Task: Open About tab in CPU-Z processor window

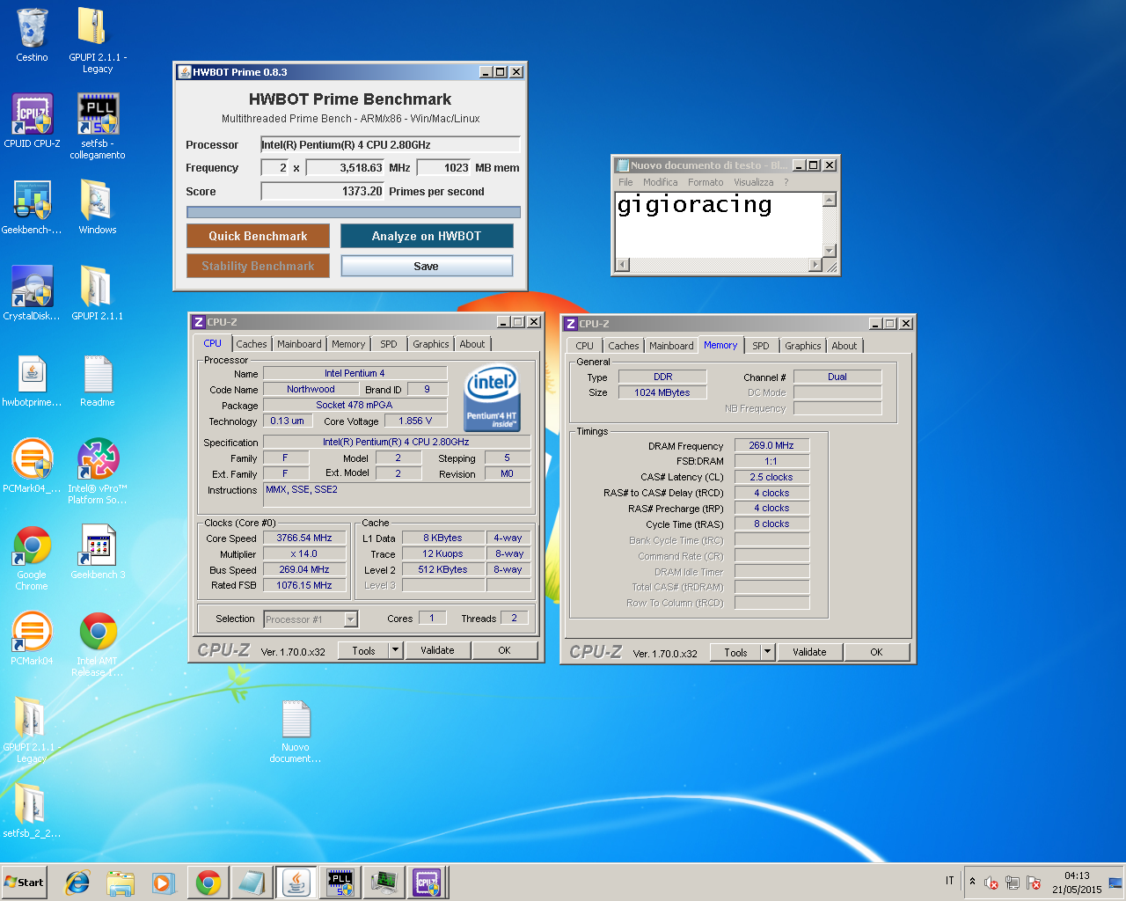Action: pyautogui.click(x=472, y=344)
